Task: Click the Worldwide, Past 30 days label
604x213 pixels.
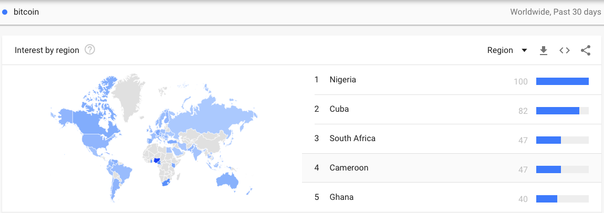Action: [555, 12]
